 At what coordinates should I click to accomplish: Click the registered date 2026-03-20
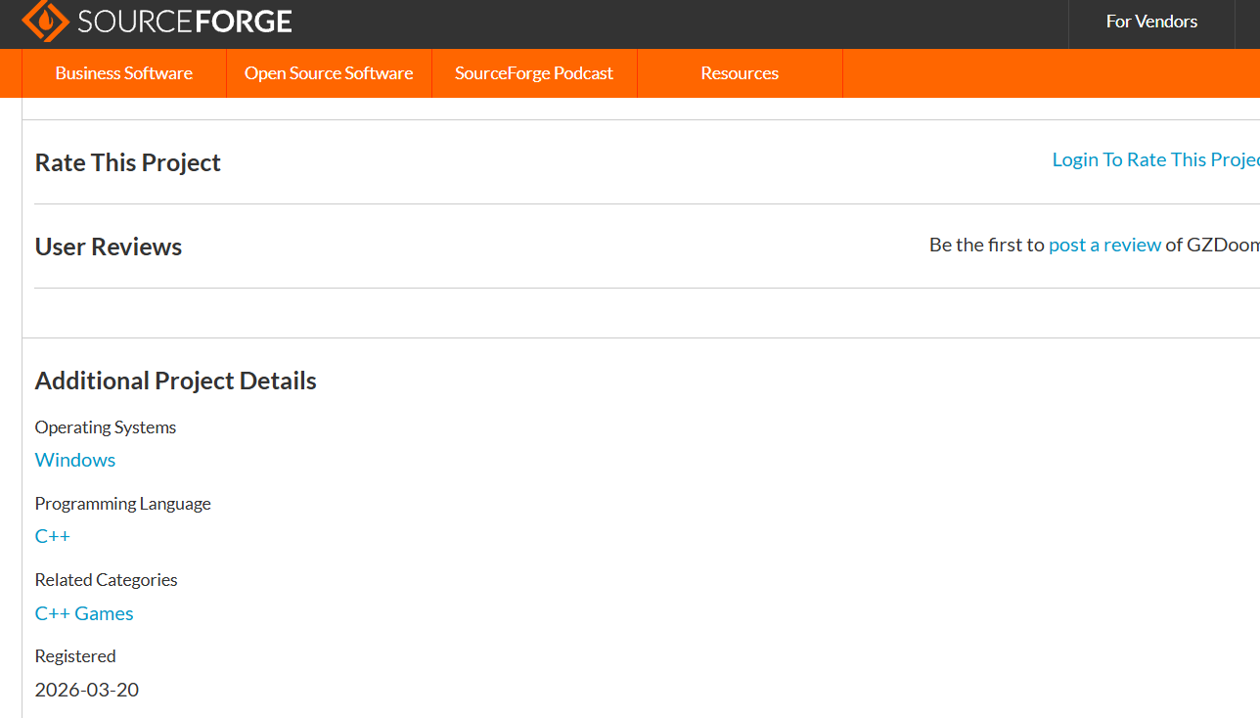(87, 690)
